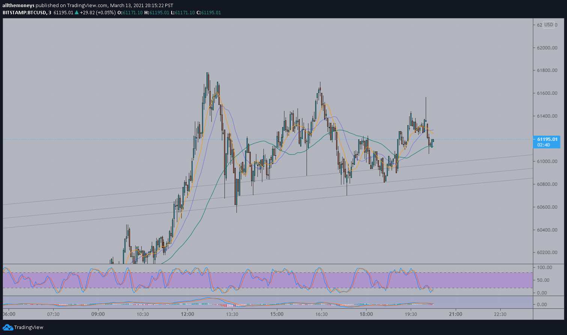567x335 pixels.
Task: Click the green up-triangle change indicator
Action: coord(76,12)
